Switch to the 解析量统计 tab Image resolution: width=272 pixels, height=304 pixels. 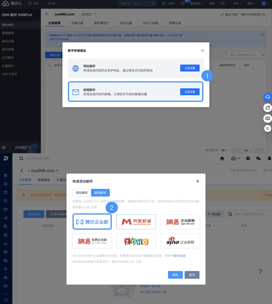coord(102,23)
